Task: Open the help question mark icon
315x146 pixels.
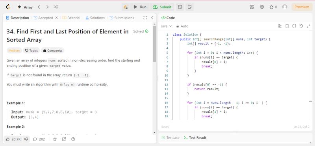Action: [x=73, y=139]
